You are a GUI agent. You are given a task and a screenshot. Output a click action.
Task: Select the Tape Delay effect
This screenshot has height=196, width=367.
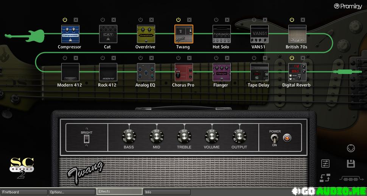[x=259, y=72]
